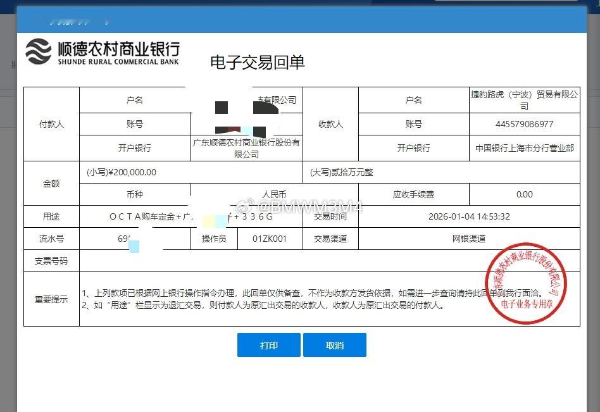Screen dimensions: 600x412
Task: Click the 付款人 header cell
Action: point(51,124)
